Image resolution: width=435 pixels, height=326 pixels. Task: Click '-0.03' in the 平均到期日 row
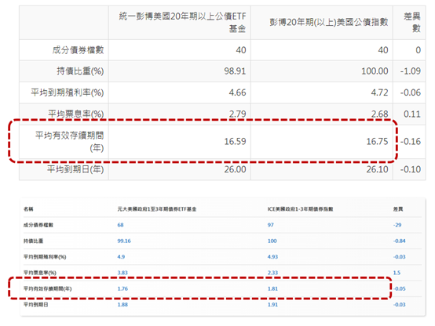399,305
